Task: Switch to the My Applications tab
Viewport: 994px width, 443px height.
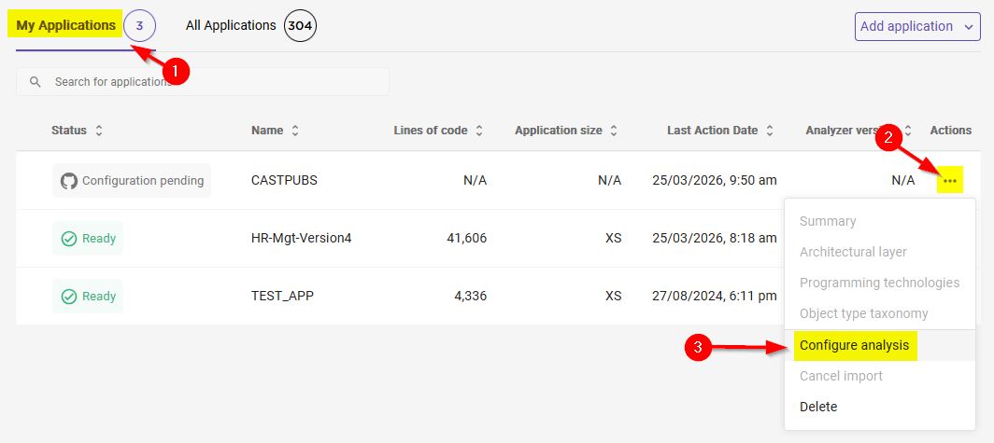Action: tap(65, 25)
